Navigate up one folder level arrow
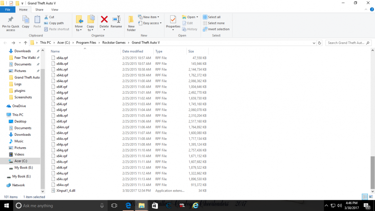Screen dimensions: 375x211 25,43
